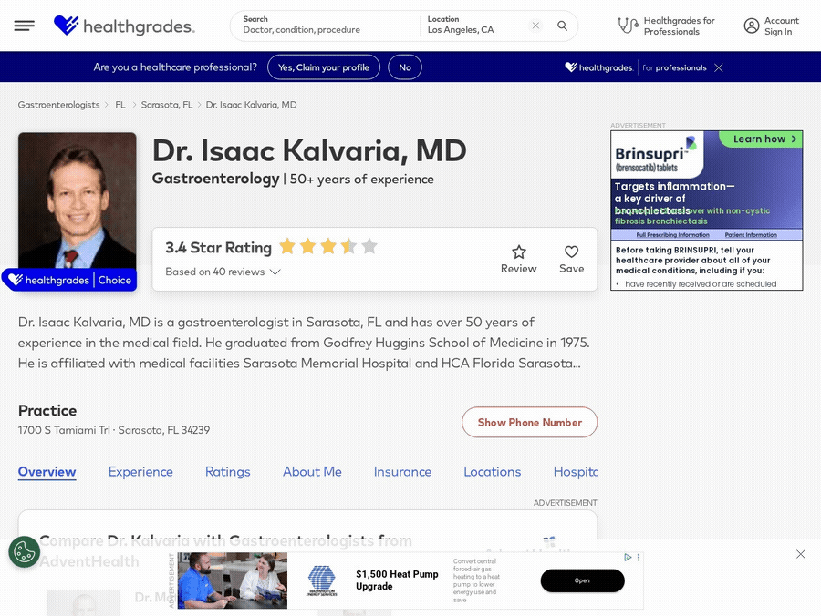Click the Review star icon
Viewport: 821px width, 616px height.
click(519, 252)
